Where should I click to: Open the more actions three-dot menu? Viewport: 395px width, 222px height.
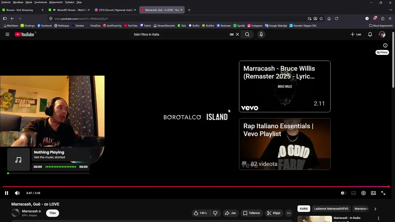click(289, 213)
